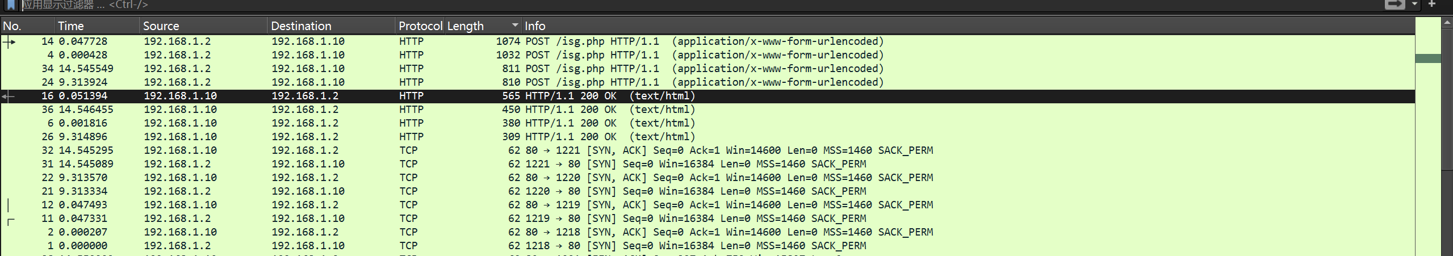Sort by the Destination column header
Image resolution: width=1453 pixels, height=256 pixels.
[x=331, y=26]
